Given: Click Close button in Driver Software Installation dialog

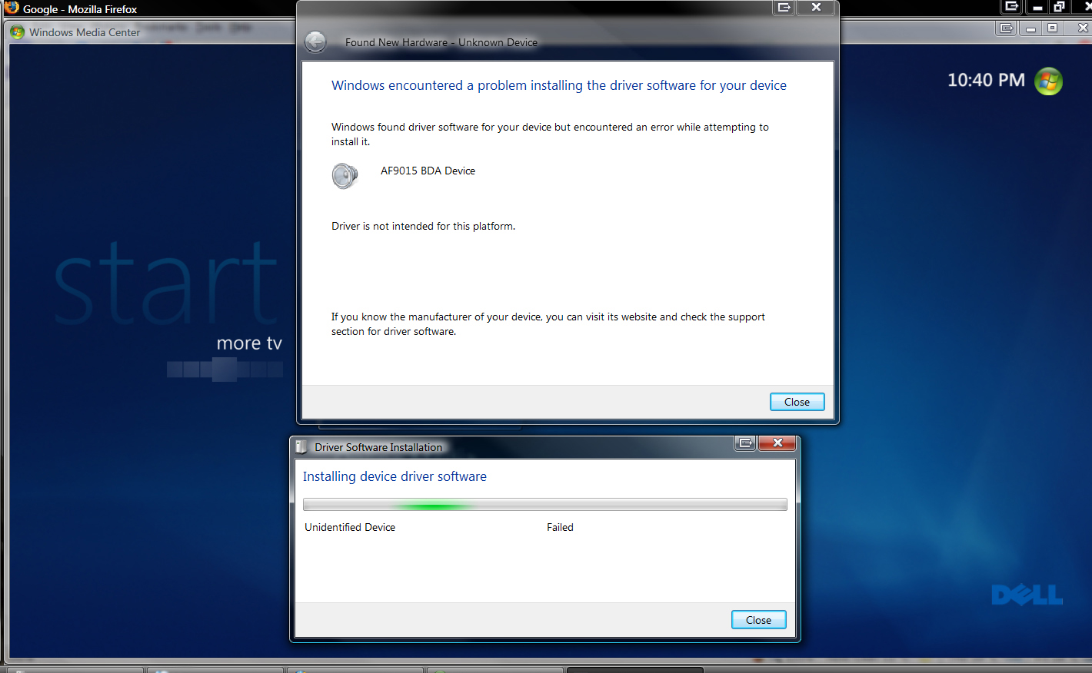Looking at the screenshot, I should (x=758, y=620).
